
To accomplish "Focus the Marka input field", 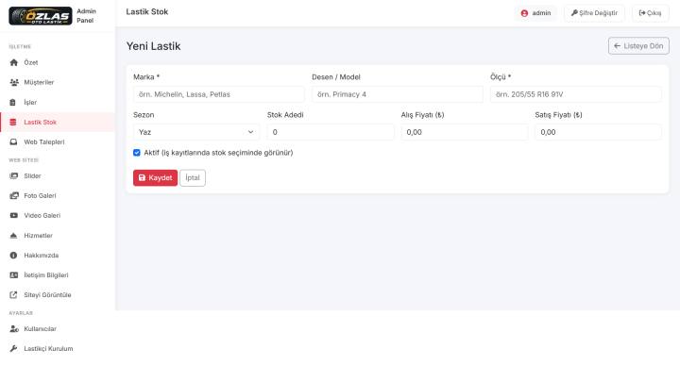I will (x=218, y=94).
